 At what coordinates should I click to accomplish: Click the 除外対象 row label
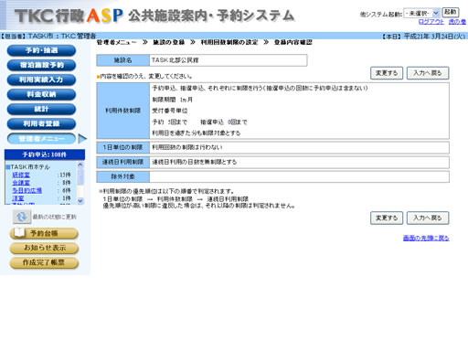[x=123, y=176]
